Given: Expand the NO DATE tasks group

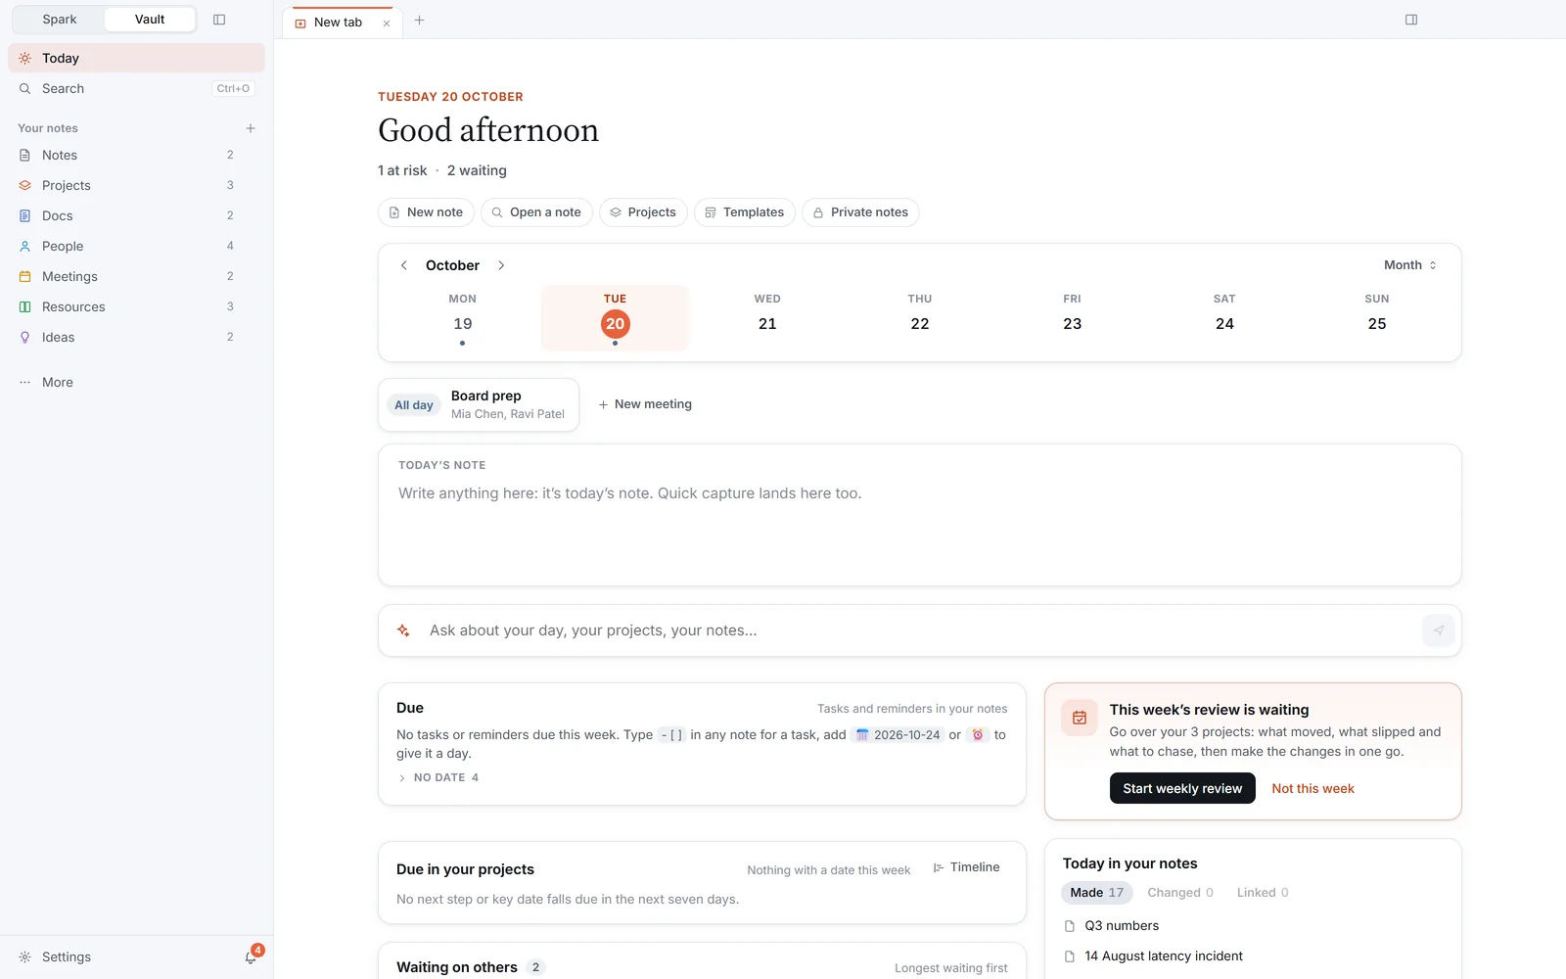Looking at the screenshot, I should pos(438,777).
